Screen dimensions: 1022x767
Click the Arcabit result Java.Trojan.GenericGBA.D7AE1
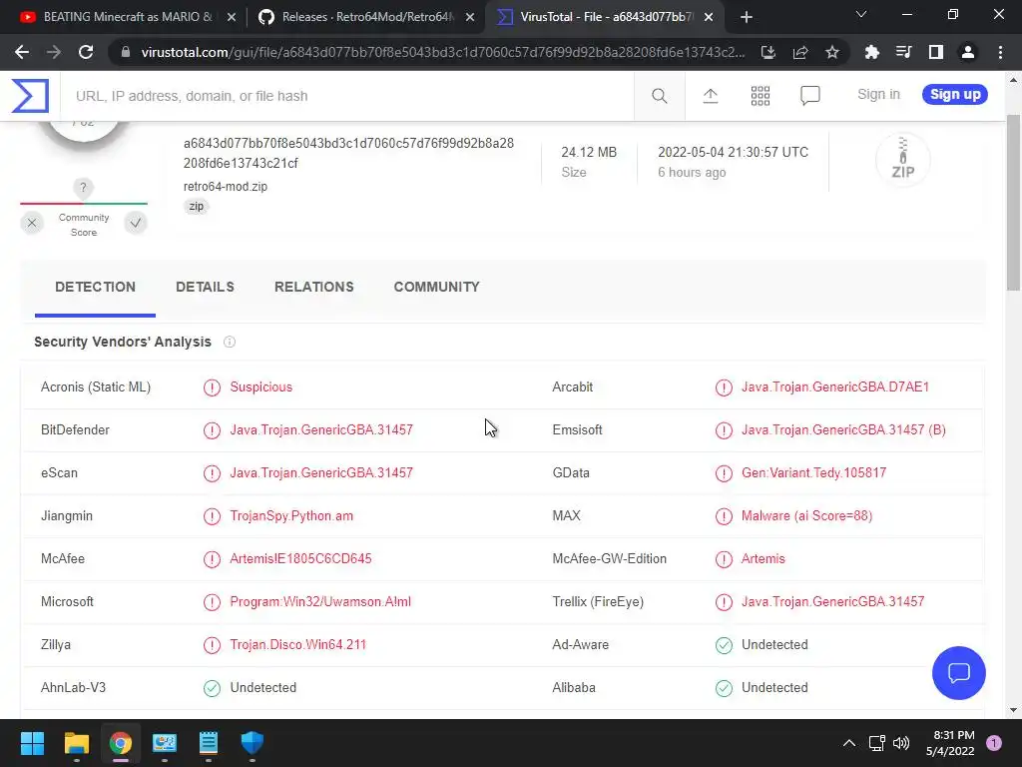[835, 386]
